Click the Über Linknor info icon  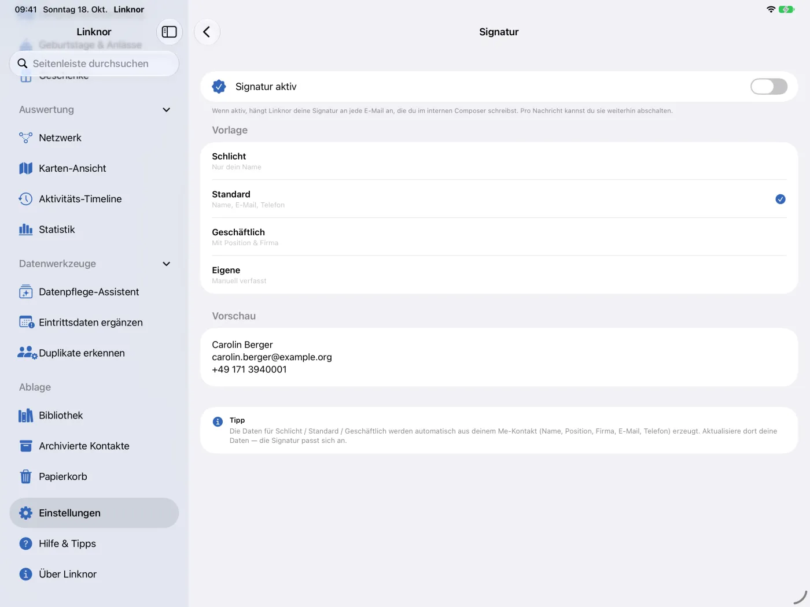tap(25, 575)
